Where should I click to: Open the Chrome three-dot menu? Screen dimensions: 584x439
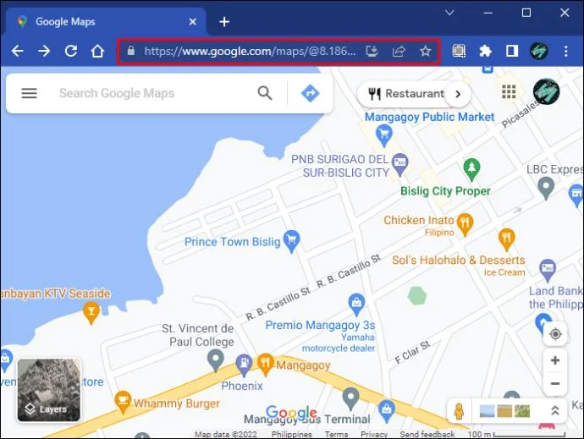click(x=565, y=51)
